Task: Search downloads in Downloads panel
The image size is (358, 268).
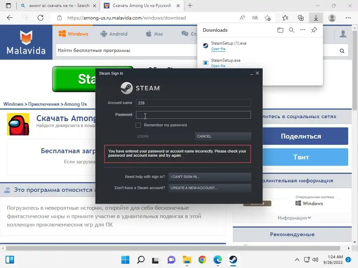Action: (292, 30)
